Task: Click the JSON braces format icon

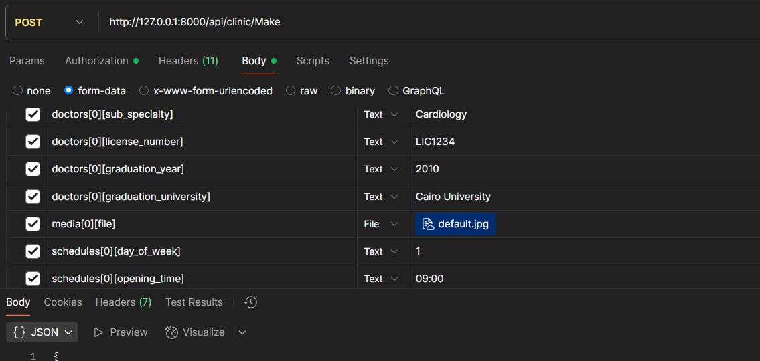Action: tap(19, 332)
